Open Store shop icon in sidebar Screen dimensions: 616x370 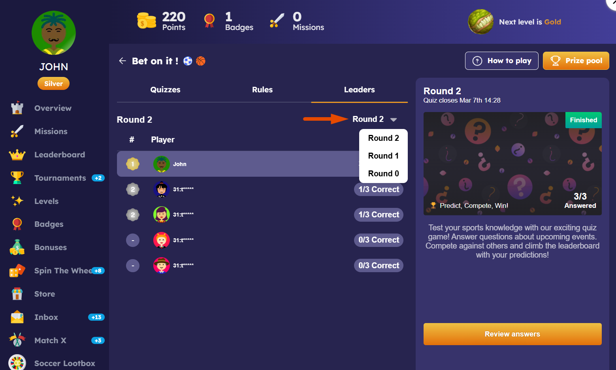click(17, 294)
